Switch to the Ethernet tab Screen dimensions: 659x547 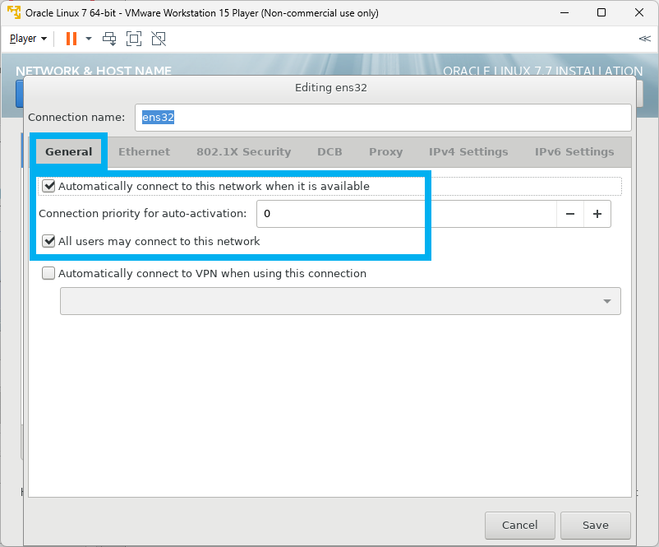point(144,152)
